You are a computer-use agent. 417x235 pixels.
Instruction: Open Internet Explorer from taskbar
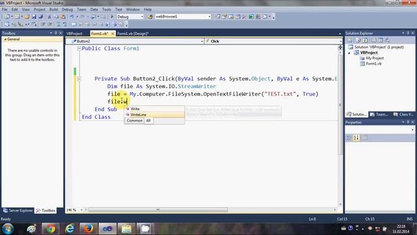pos(70,228)
